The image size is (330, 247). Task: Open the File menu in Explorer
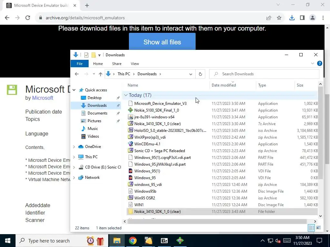(80, 64)
